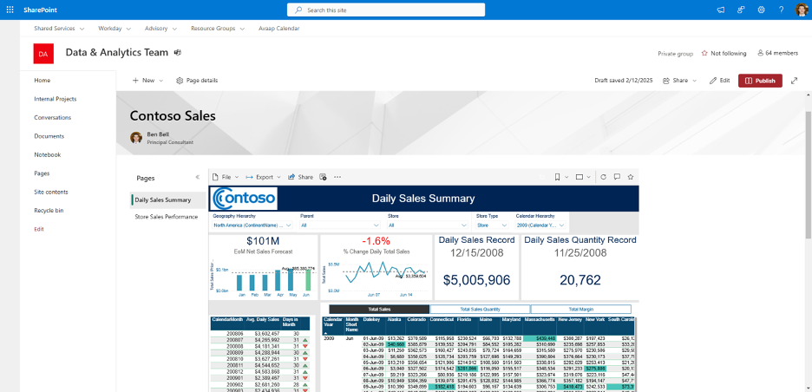812x392 pixels.
Task: Open report comments
Action: point(617,177)
